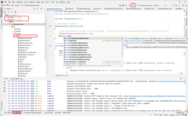The width and height of the screenshot is (188, 116).
Task: Open Event Log in status bar
Action: pyautogui.click(x=180, y=113)
